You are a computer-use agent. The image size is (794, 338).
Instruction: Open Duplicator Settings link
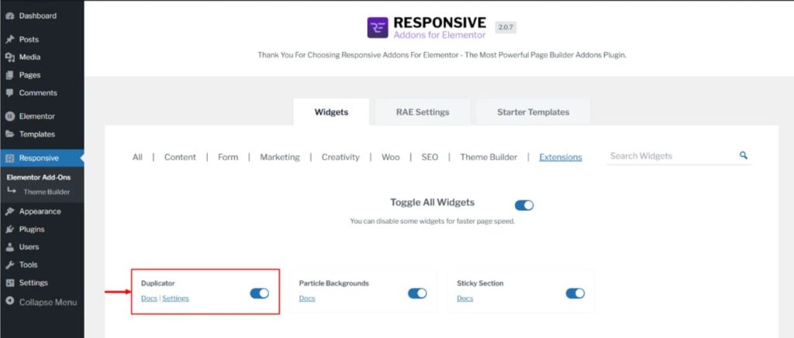175,299
